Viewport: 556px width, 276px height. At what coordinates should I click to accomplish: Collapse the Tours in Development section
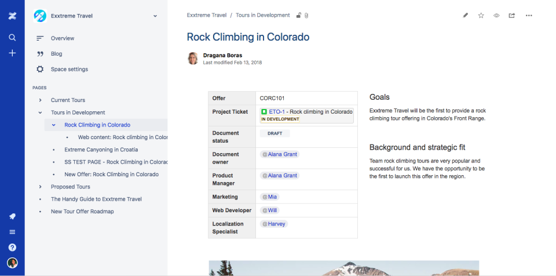pyautogui.click(x=40, y=112)
